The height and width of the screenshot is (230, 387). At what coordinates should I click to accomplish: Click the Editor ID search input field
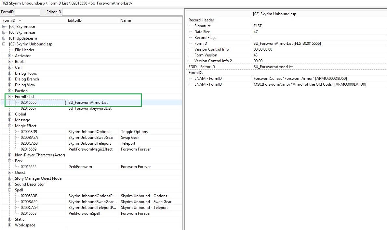click(122, 12)
